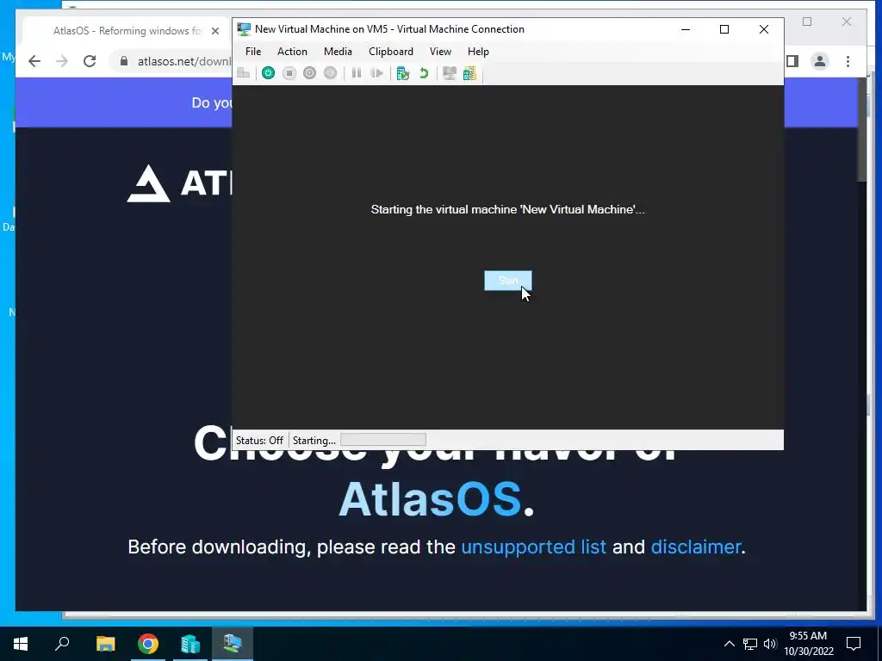The image size is (882, 661).
Task: Open Chrome profile avatar
Action: (820, 61)
